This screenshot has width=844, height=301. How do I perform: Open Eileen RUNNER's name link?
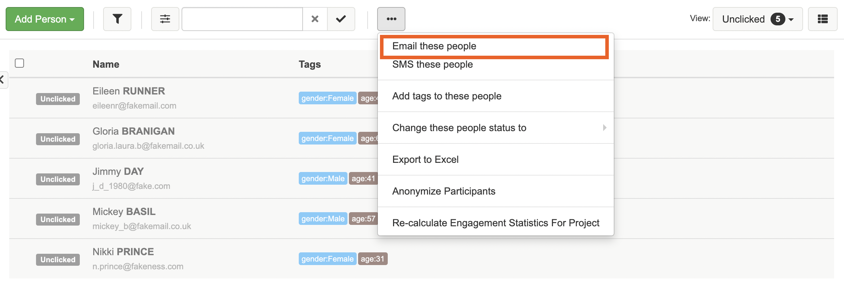pyautogui.click(x=129, y=91)
